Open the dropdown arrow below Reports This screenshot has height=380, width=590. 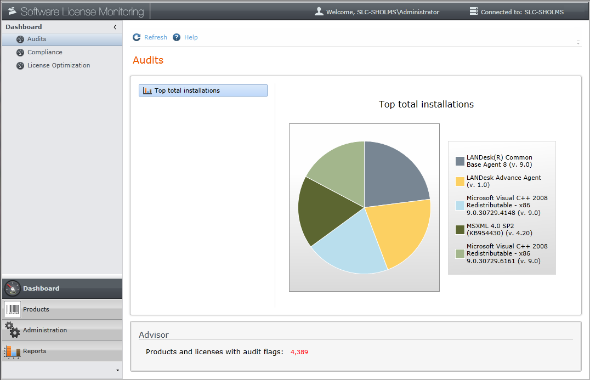[x=116, y=370]
